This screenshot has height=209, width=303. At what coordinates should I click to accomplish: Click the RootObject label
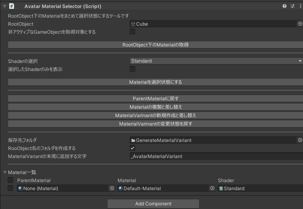pos(21,24)
